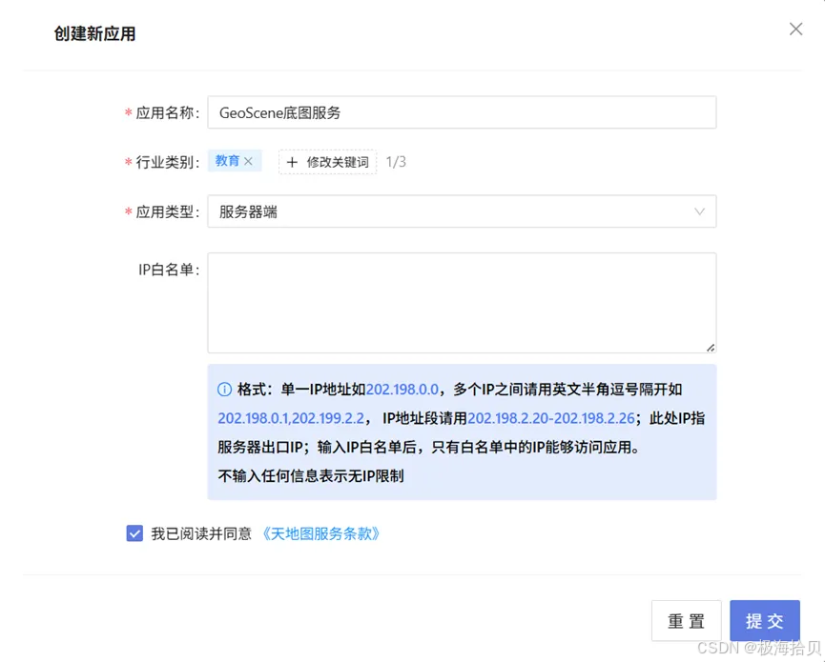Image resolution: width=825 pixels, height=662 pixels.
Task: Click the 行业类别 label
Action: click(x=165, y=162)
